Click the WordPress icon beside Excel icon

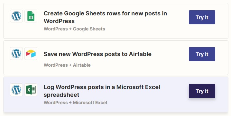click(x=16, y=90)
